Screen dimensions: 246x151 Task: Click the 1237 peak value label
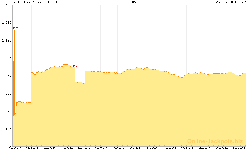pos(16,29)
